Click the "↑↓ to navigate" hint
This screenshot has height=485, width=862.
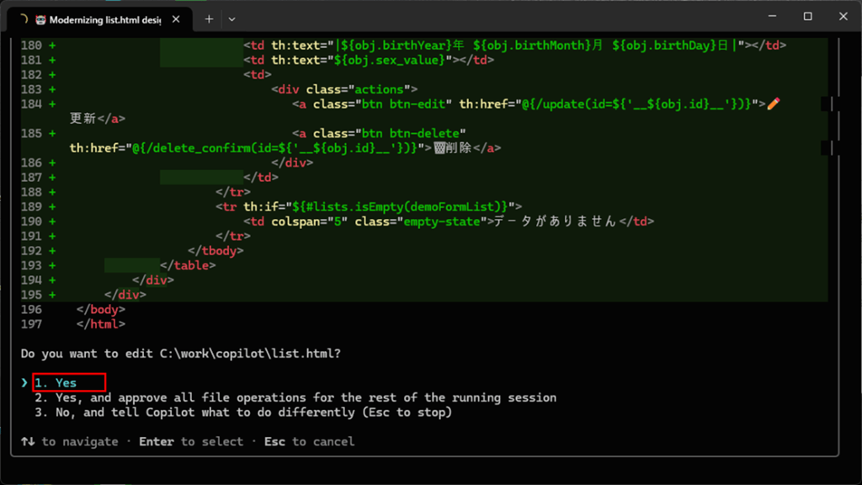[x=69, y=441]
